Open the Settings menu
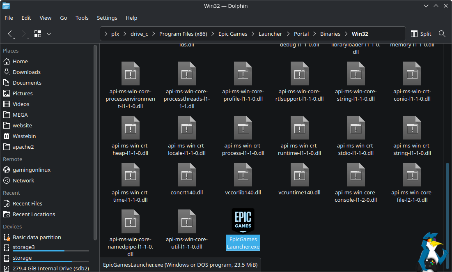This screenshot has height=272, width=452. coord(107,18)
